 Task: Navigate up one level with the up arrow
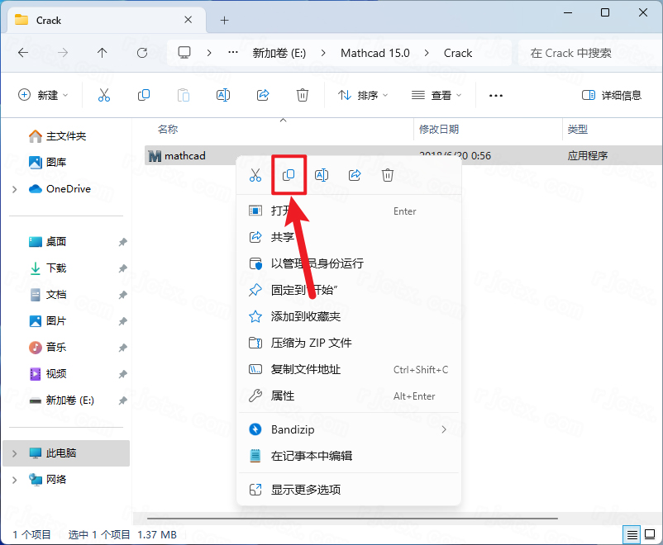tap(101, 53)
